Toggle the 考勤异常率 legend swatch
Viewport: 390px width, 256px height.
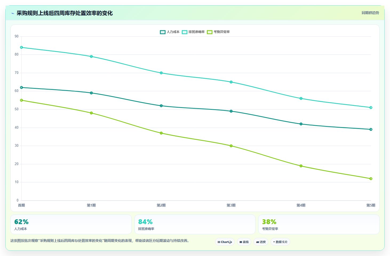click(x=210, y=32)
